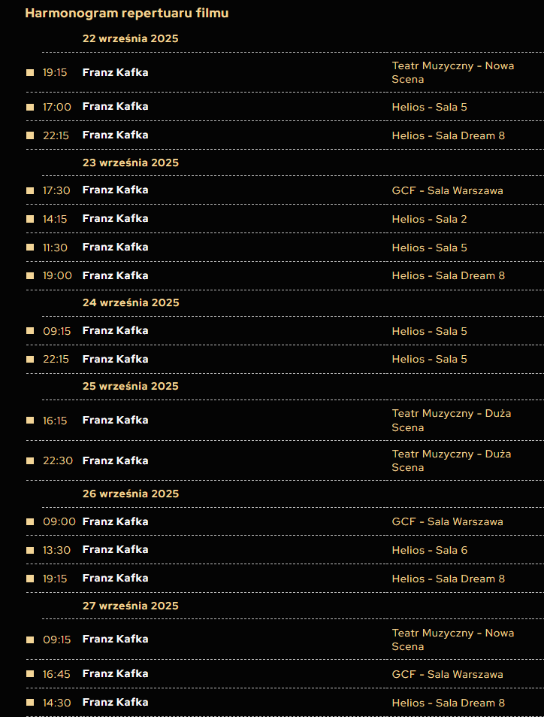Image resolution: width=544 pixels, height=717 pixels.
Task: Open the Franz Kafka link for the 14:15 screening
Action: pyautogui.click(x=115, y=219)
